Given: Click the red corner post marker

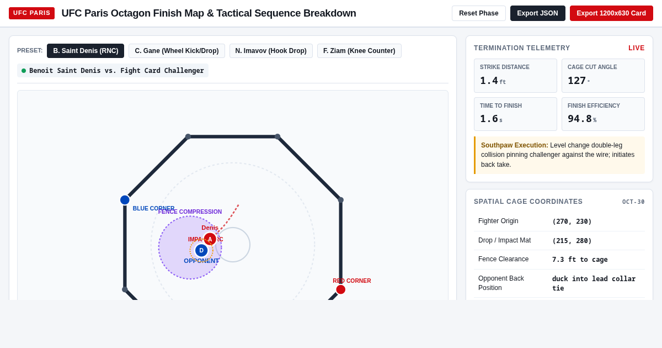Looking at the screenshot, I should point(341,289).
